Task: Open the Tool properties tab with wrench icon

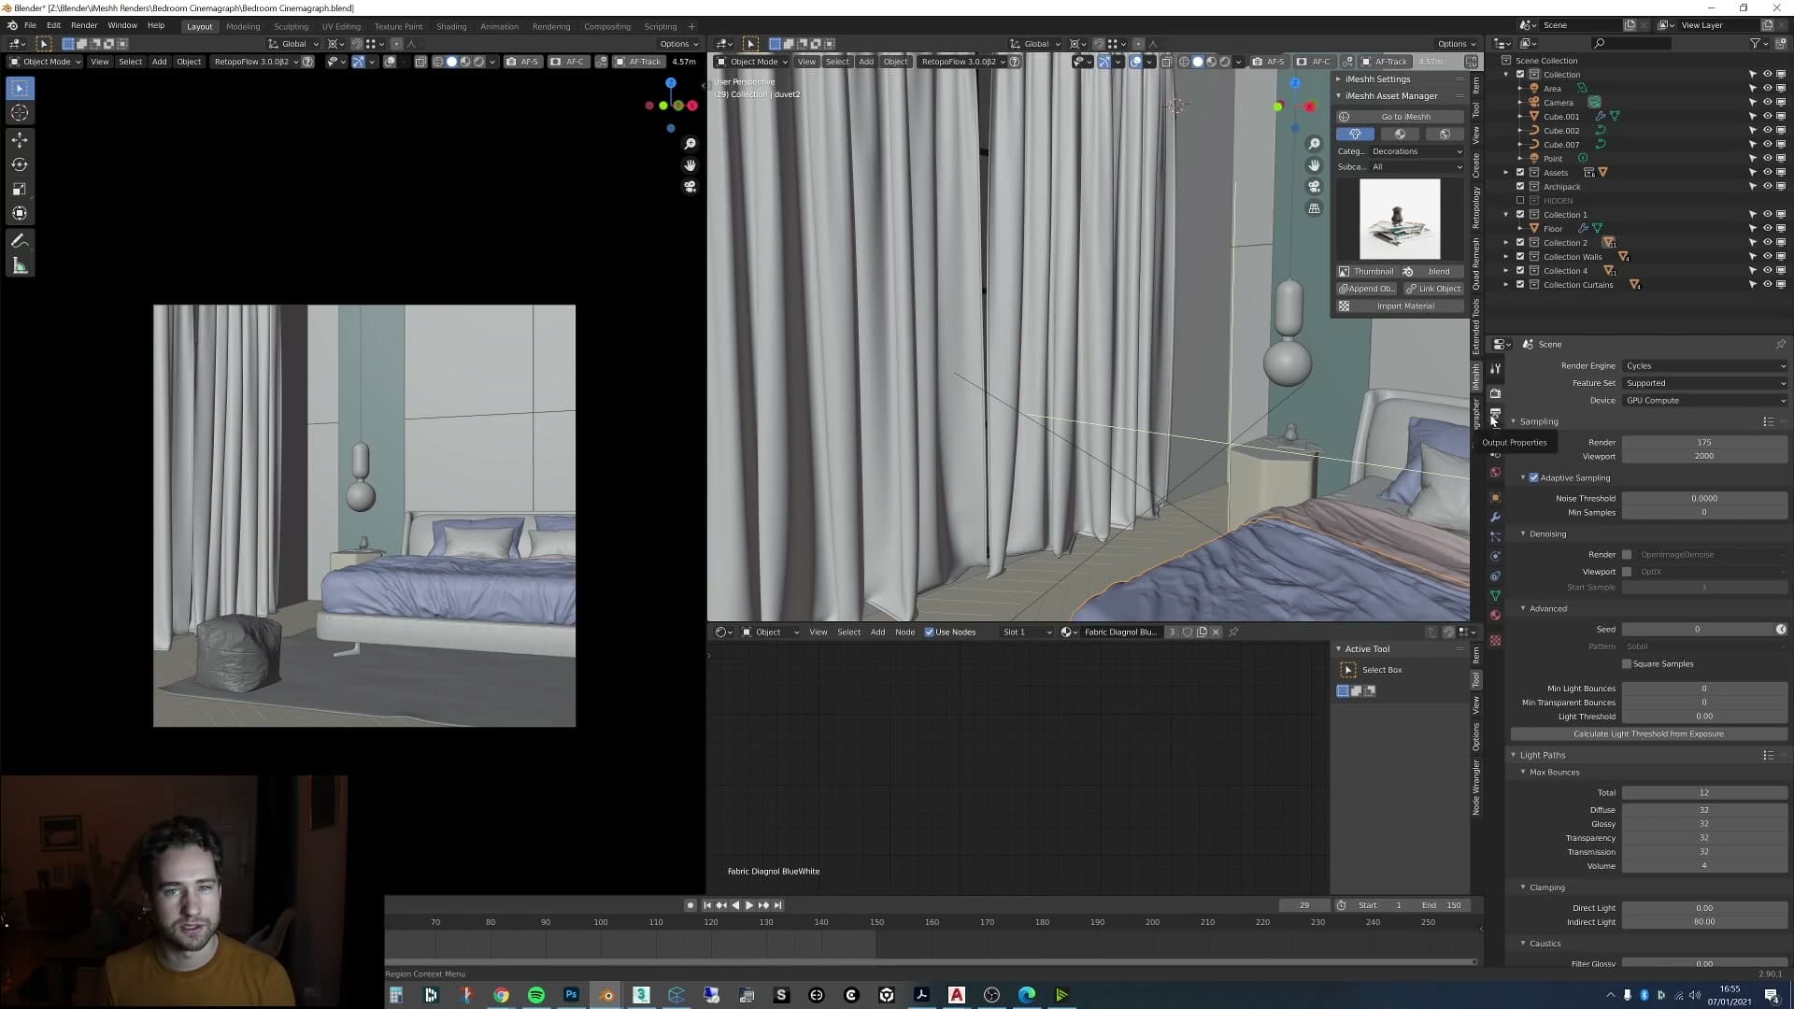Action: [1495, 368]
